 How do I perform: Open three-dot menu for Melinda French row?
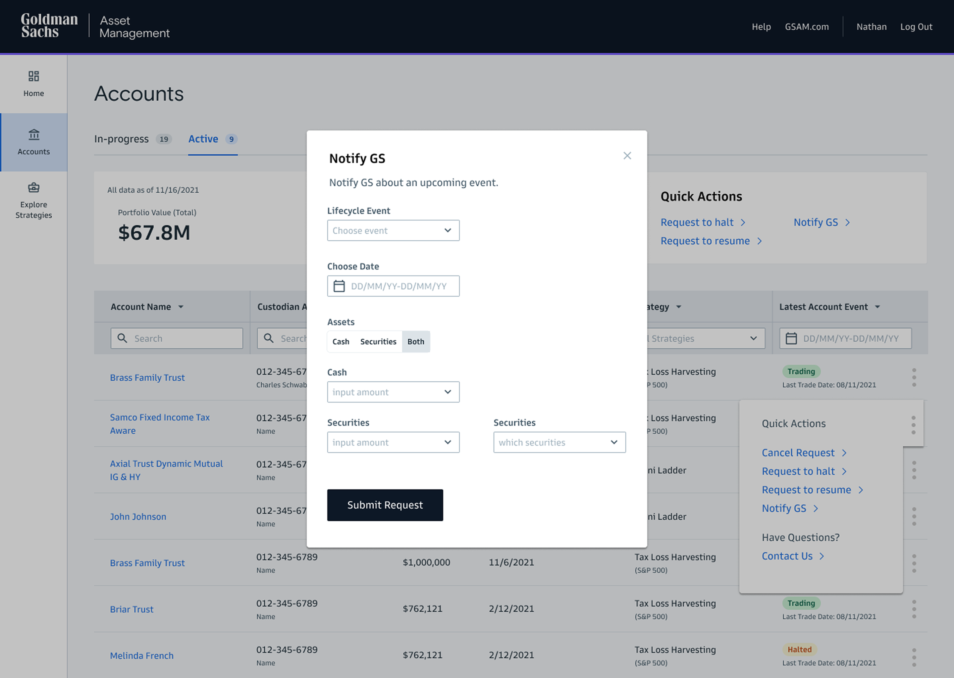tap(914, 657)
